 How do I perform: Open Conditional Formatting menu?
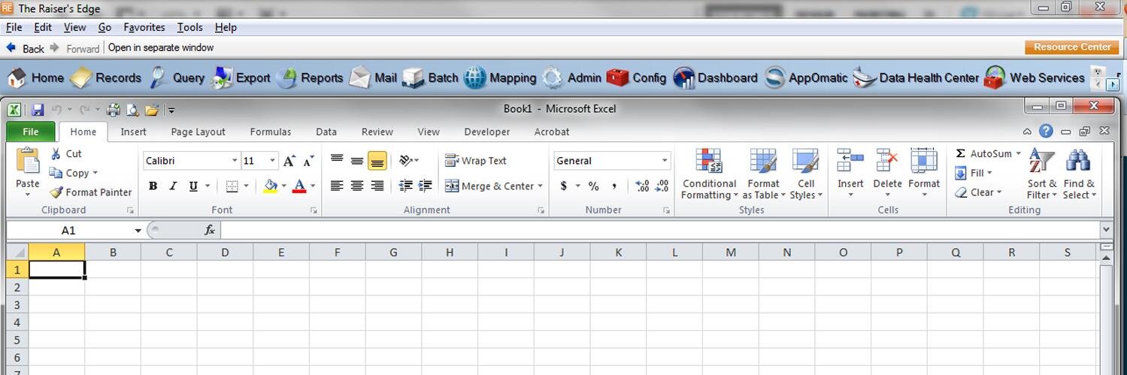[x=709, y=174]
